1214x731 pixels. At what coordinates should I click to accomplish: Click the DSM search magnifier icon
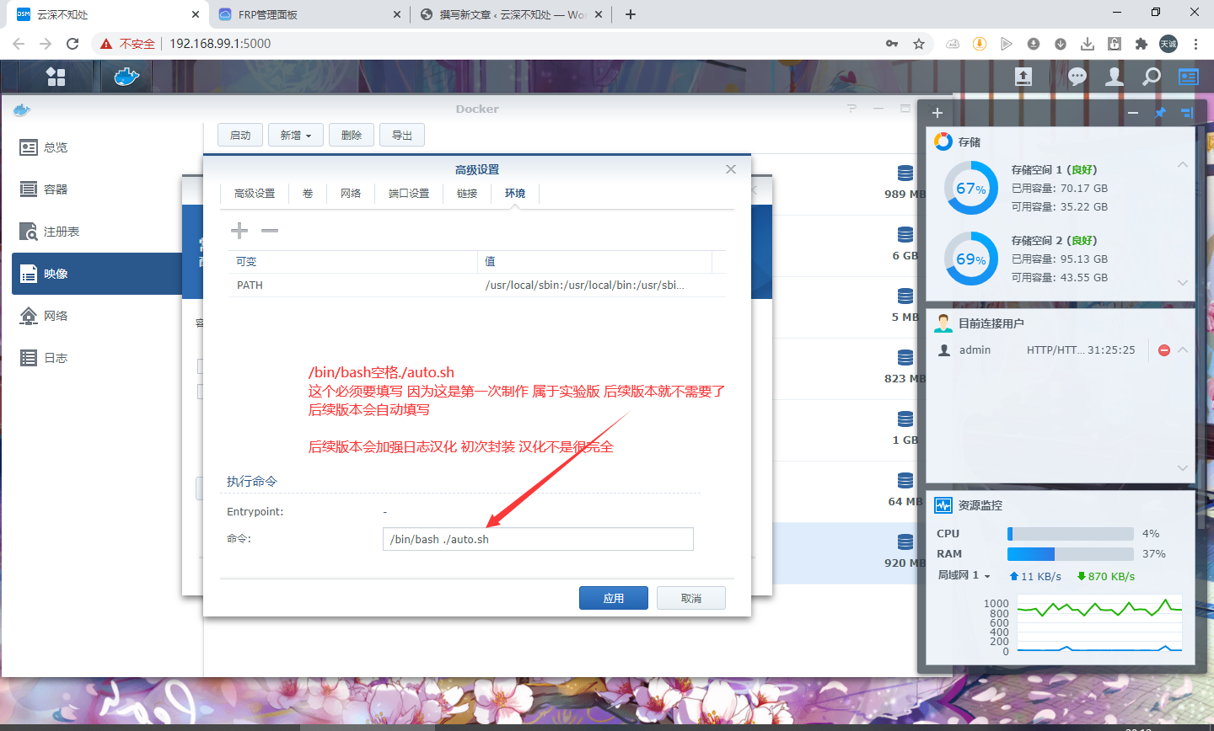click(1152, 77)
